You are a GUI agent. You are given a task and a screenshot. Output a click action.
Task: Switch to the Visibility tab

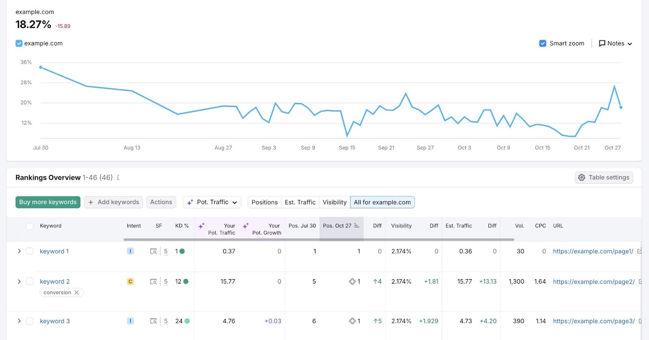[334, 202]
